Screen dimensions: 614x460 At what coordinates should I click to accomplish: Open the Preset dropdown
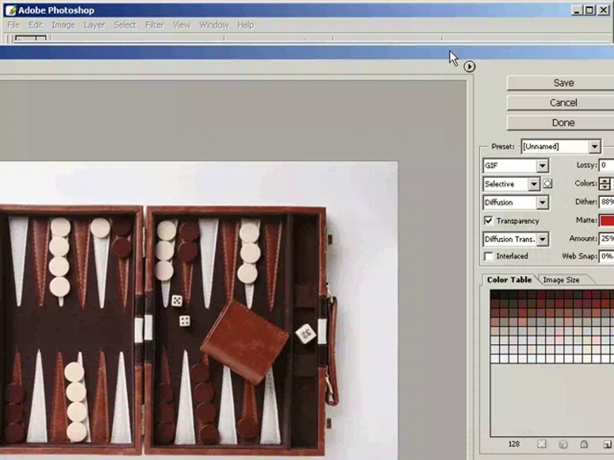[594, 147]
